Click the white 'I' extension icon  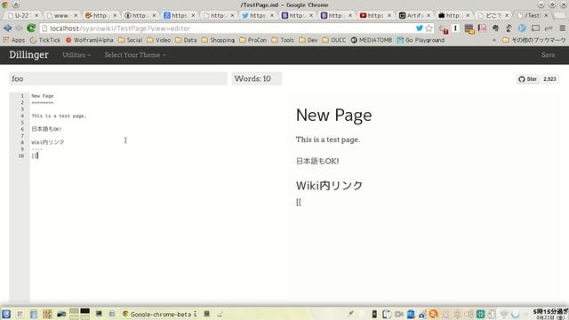click(x=455, y=28)
